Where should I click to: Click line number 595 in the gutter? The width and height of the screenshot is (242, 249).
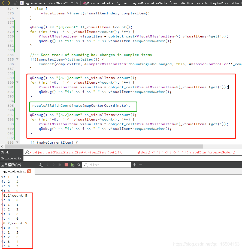(x=11, y=105)
